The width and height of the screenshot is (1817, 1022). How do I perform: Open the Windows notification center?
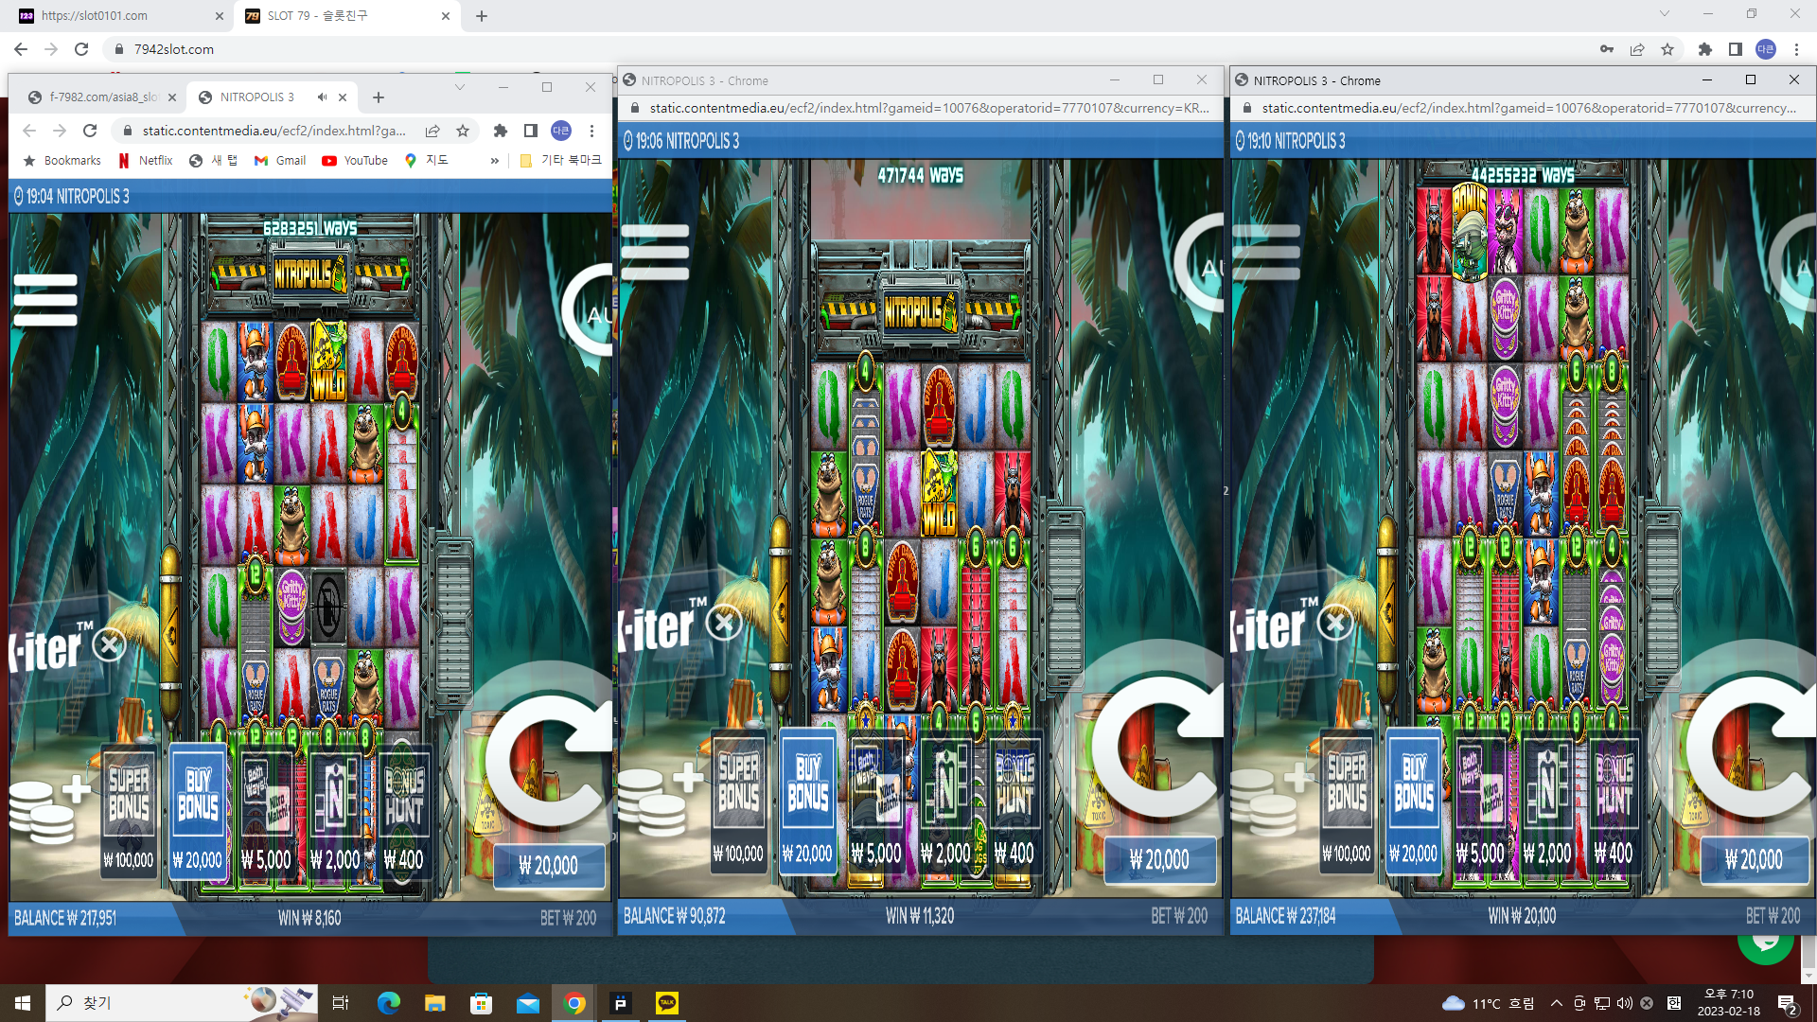click(1787, 1004)
